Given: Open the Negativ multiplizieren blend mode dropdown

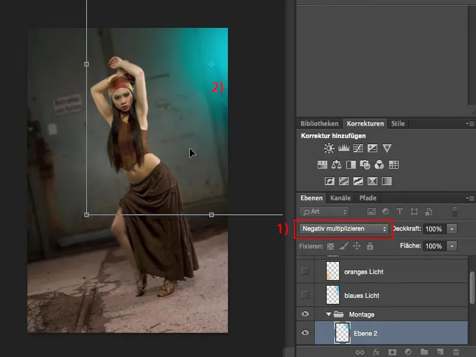Looking at the screenshot, I should [344, 229].
